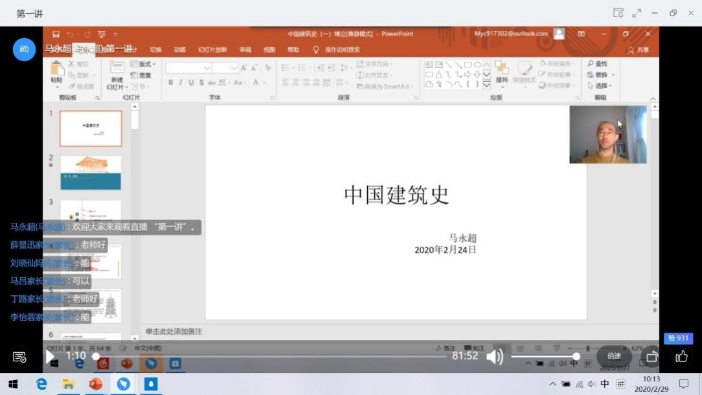
Task: Click the 倍速 playback speed button
Action: click(614, 356)
